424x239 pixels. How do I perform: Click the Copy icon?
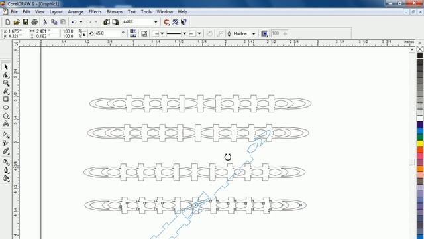54,22
